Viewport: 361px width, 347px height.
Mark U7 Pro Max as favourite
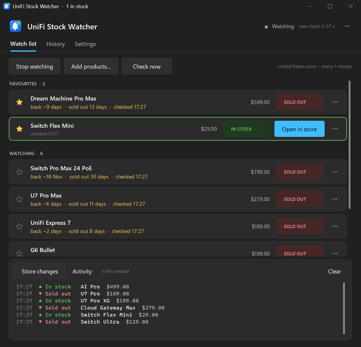19,199
